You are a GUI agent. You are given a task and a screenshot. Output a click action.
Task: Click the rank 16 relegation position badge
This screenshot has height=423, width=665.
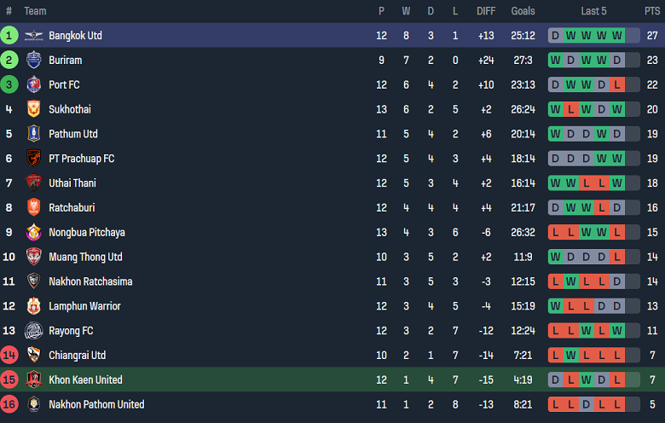click(x=9, y=404)
